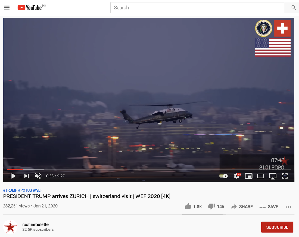The image size is (299, 237).
Task: Dislike the video with thumbs down
Action: (216, 206)
